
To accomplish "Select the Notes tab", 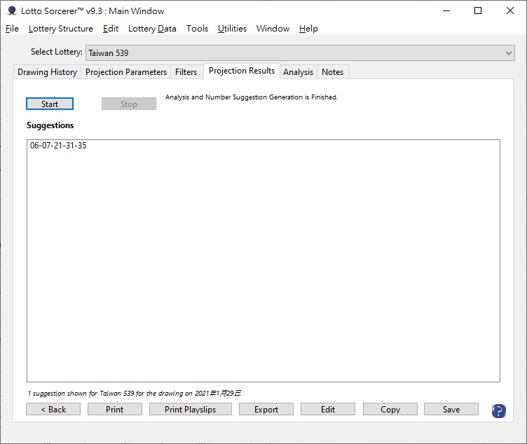I will (332, 72).
